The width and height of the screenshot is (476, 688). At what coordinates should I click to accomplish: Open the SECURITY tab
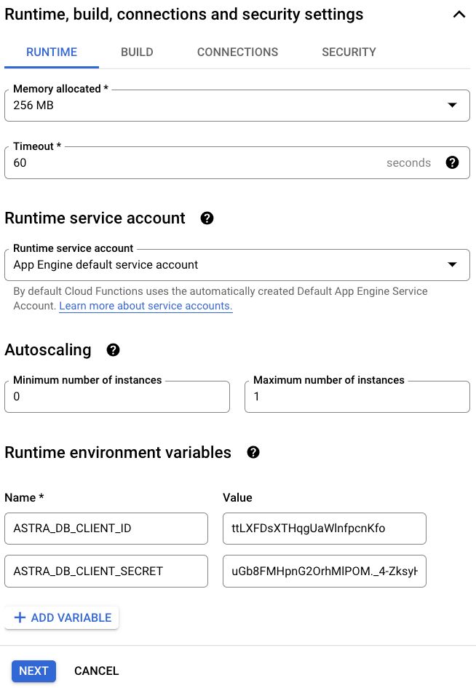[x=349, y=52]
